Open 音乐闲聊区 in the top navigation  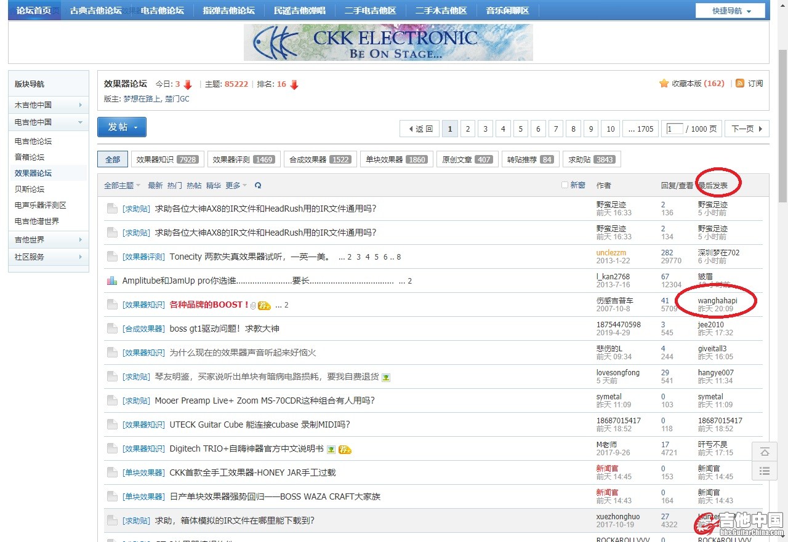[508, 10]
